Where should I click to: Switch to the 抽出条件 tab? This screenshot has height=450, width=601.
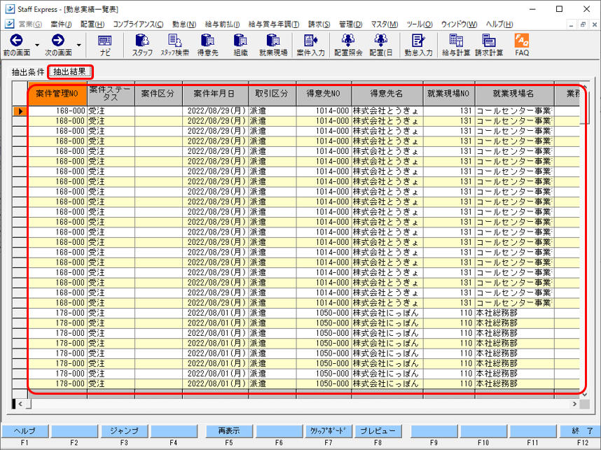point(27,71)
